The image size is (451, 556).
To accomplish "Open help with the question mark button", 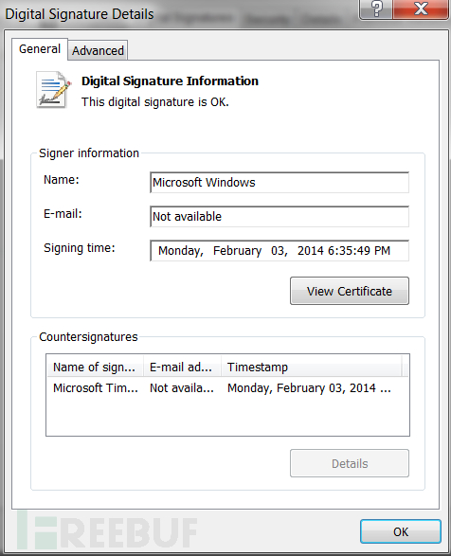I will [376, 9].
